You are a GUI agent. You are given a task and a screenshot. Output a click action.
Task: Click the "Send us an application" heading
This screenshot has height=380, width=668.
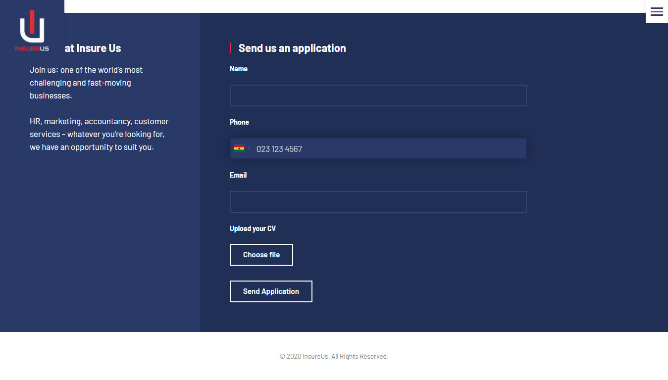pos(292,48)
